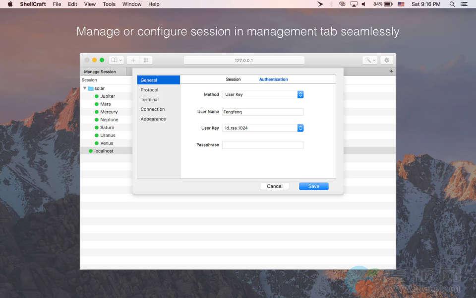Image resolution: width=476 pixels, height=298 pixels.
Task: Select Protocol in settings sidebar
Action: pyautogui.click(x=149, y=90)
